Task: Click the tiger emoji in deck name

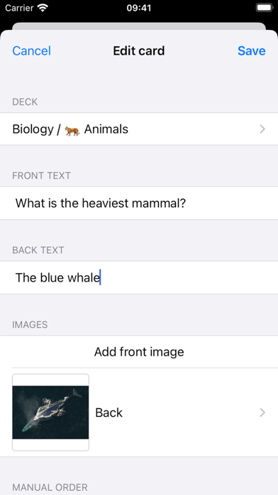Action: [x=72, y=129]
